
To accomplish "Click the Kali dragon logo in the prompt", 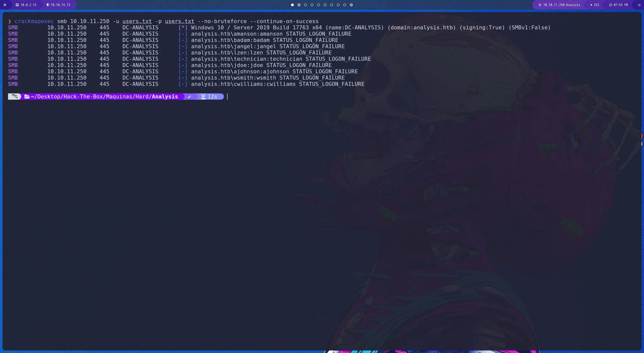I will point(15,96).
